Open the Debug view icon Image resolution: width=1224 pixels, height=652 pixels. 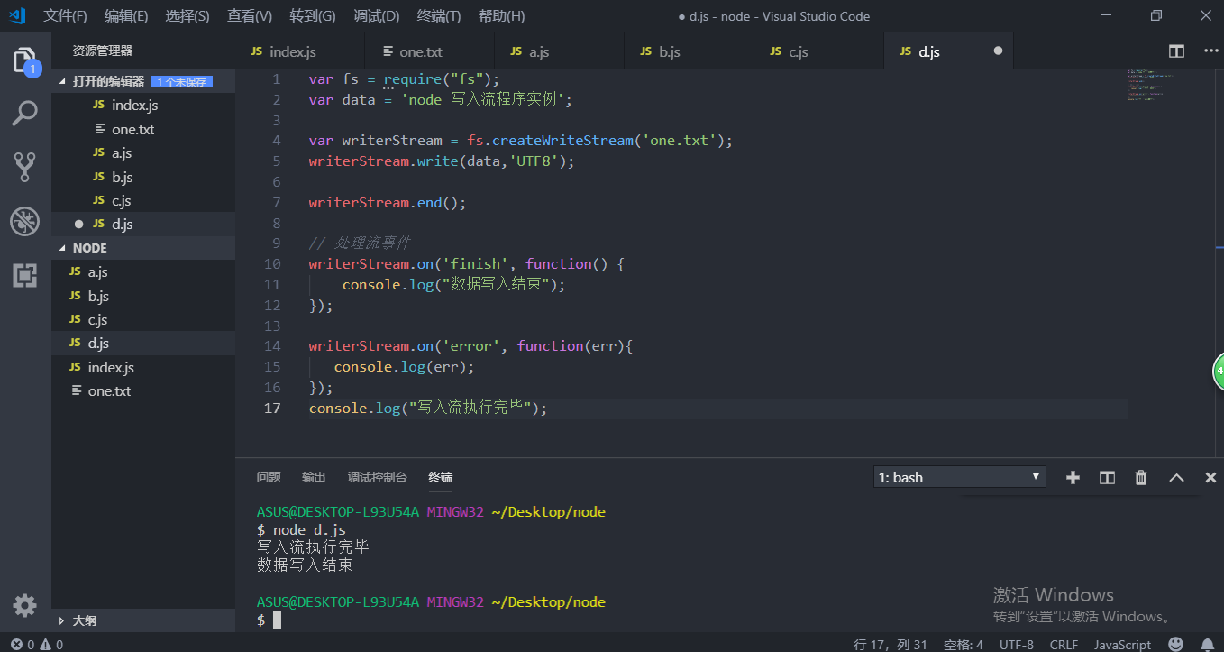(25, 221)
